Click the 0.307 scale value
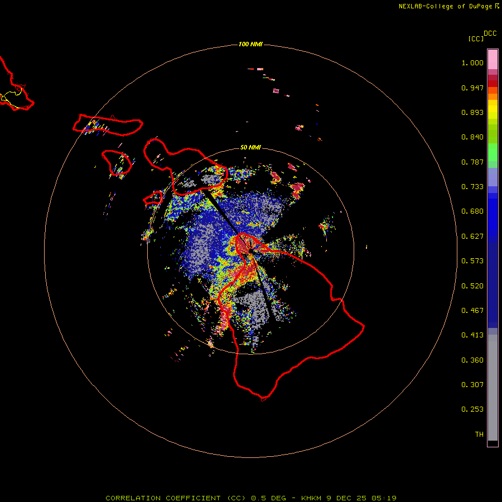502x502 pixels. coord(472,385)
